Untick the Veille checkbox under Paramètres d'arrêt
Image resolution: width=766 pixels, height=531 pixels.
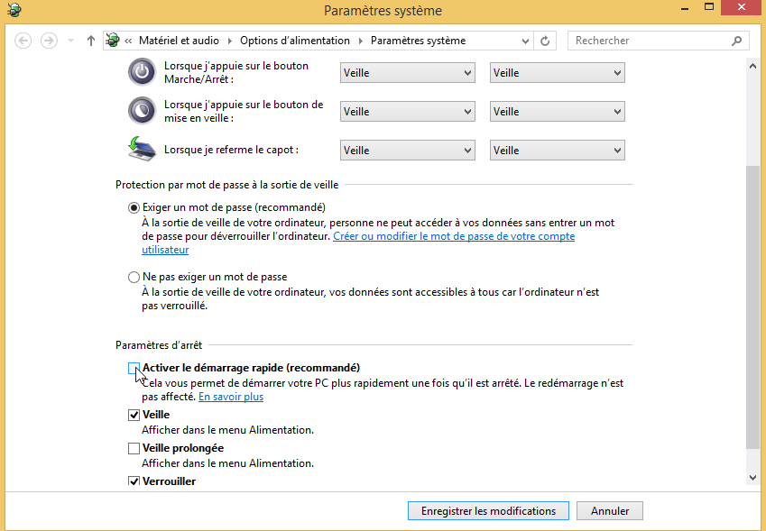click(134, 415)
